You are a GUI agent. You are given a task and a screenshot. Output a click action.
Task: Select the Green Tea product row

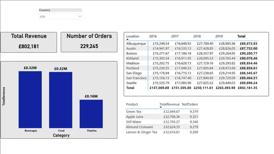click(162, 112)
